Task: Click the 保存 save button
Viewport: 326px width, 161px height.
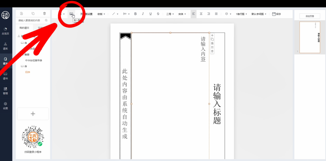Action: pyautogui.click(x=276, y=14)
